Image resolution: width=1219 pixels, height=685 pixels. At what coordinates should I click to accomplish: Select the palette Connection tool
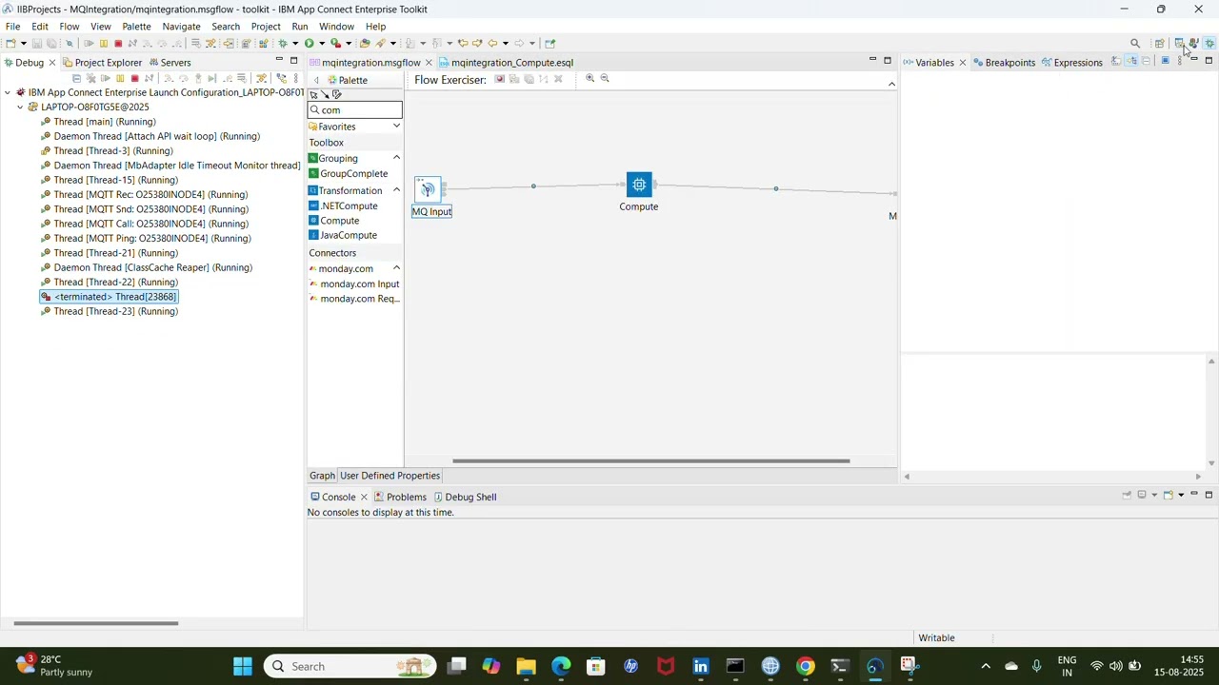325,94
